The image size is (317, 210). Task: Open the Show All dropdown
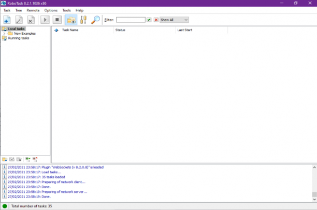(174, 20)
